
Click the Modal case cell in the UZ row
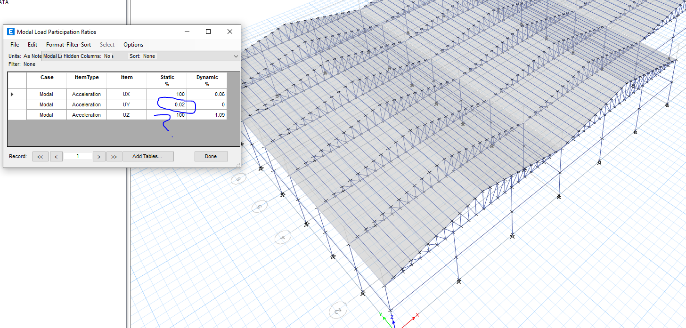pyautogui.click(x=47, y=115)
